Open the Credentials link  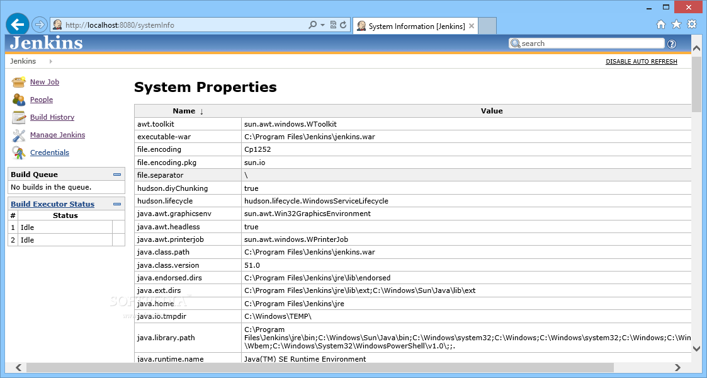pyautogui.click(x=50, y=152)
